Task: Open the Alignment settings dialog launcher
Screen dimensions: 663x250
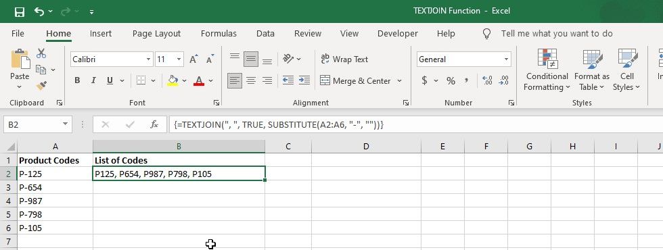Action: pyautogui.click(x=405, y=103)
